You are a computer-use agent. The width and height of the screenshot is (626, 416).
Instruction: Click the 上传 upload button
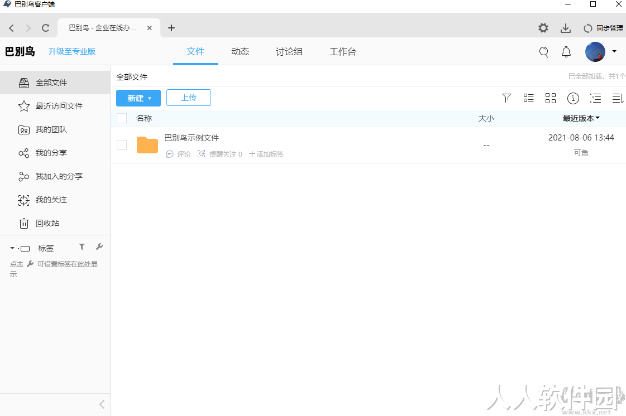tap(188, 98)
